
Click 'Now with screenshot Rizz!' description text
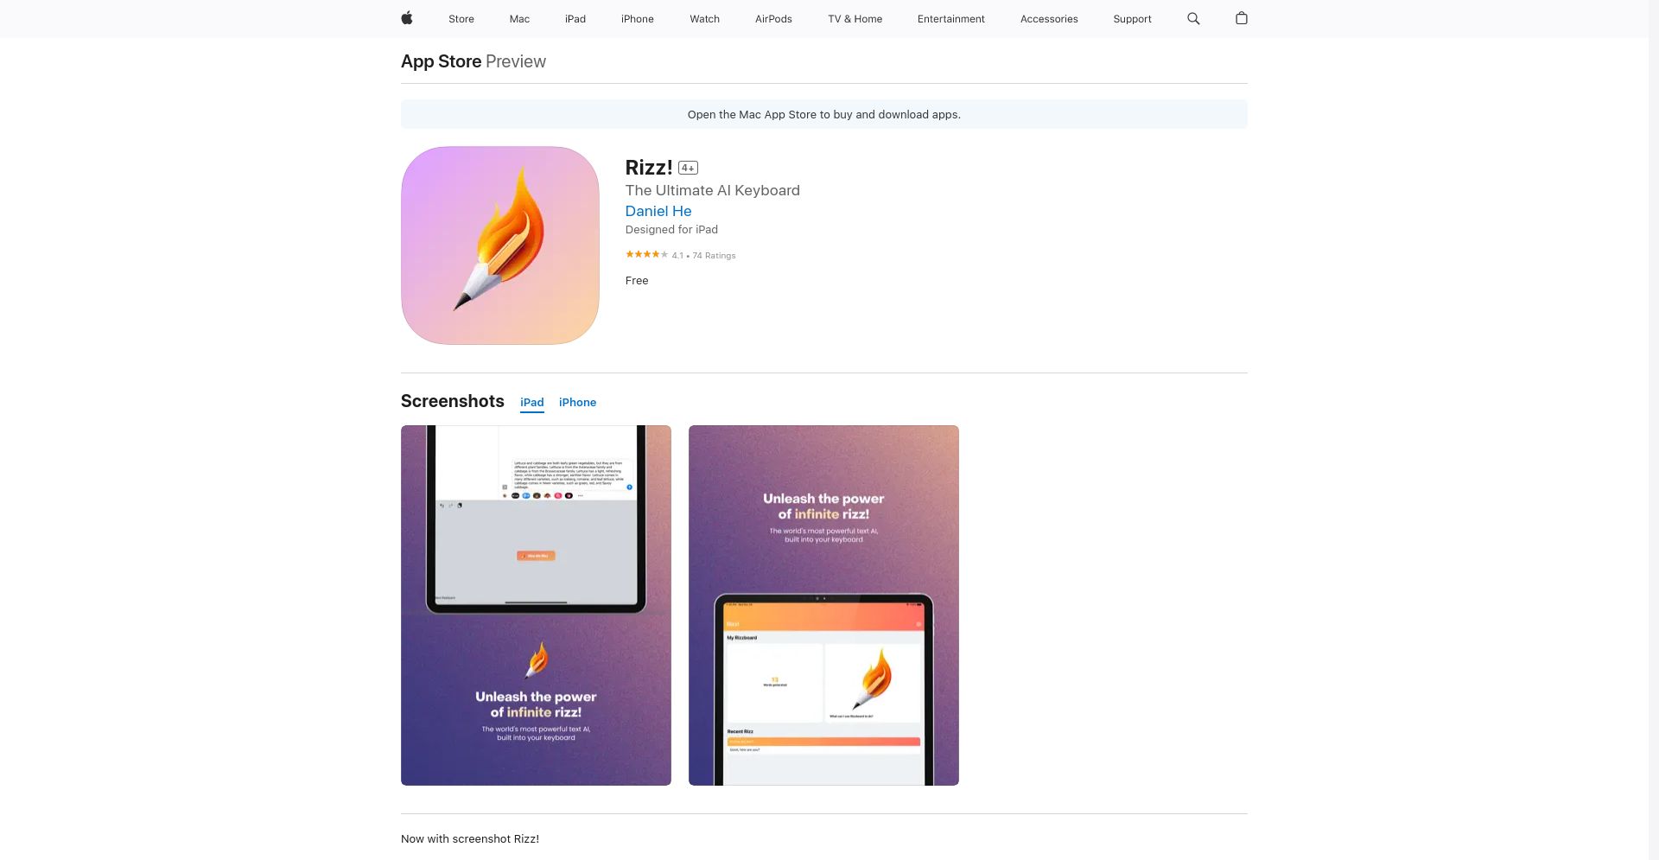[470, 839]
